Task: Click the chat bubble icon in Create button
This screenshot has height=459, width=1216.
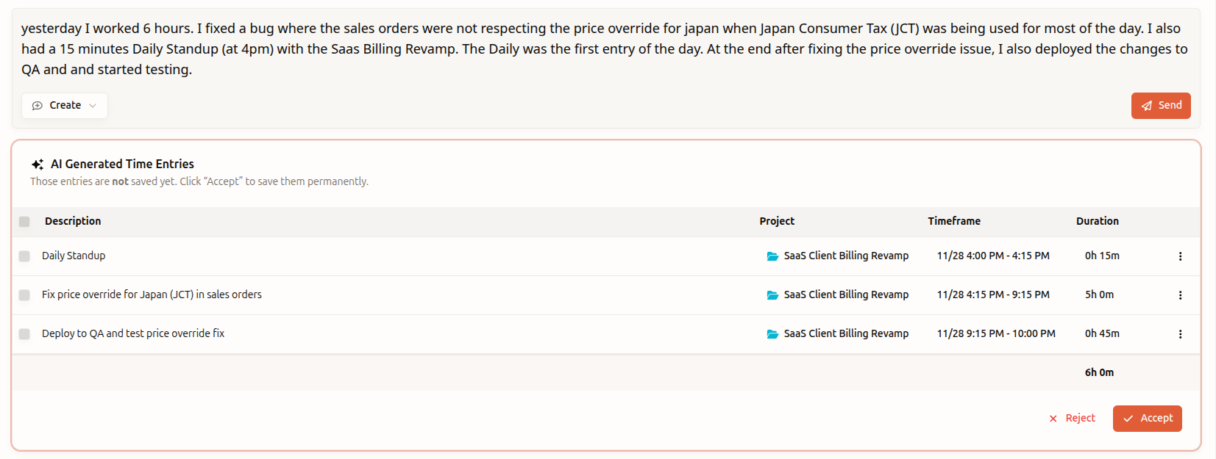Action: pyautogui.click(x=38, y=106)
